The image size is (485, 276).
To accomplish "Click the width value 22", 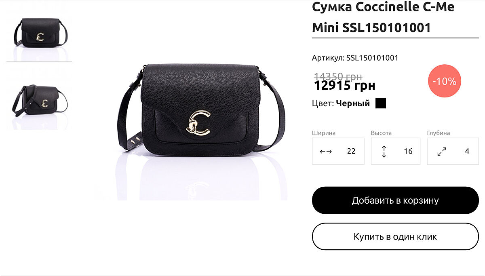I will pyautogui.click(x=351, y=152).
